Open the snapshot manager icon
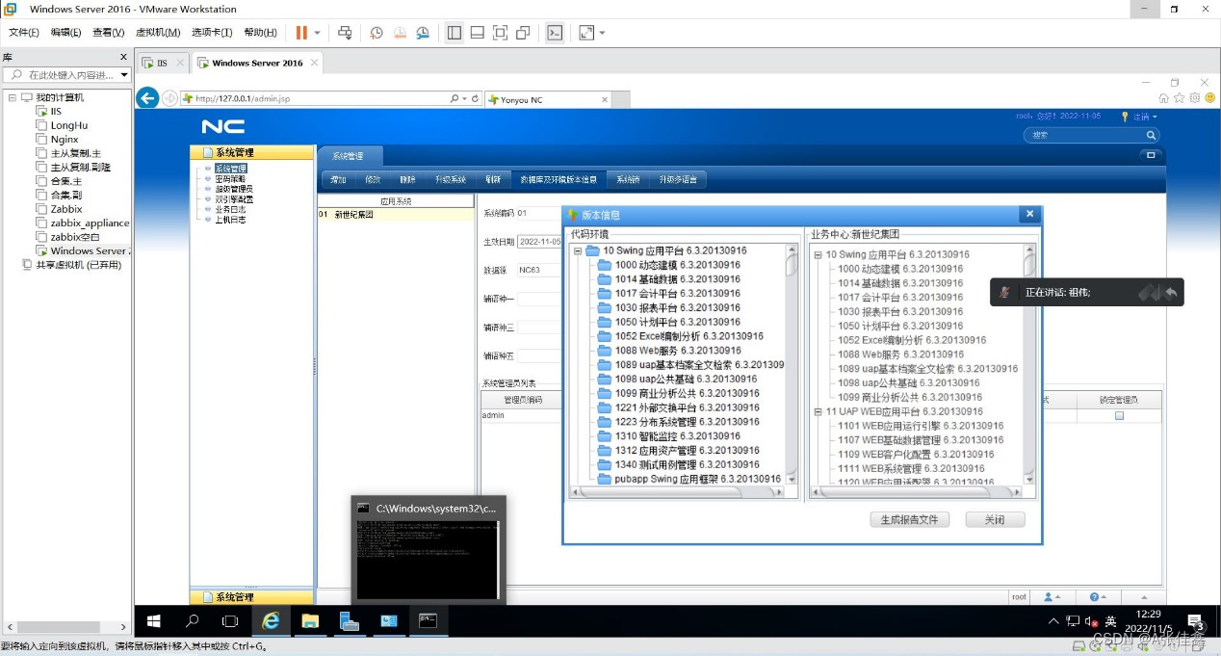 point(423,33)
